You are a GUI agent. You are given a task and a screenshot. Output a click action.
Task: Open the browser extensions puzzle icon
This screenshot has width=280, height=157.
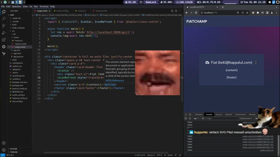258,13
